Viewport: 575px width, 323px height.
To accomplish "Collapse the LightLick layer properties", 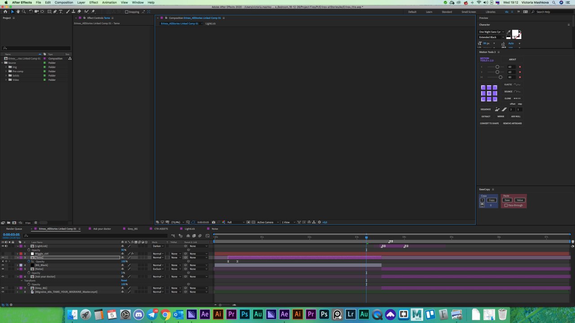I will [18, 246].
